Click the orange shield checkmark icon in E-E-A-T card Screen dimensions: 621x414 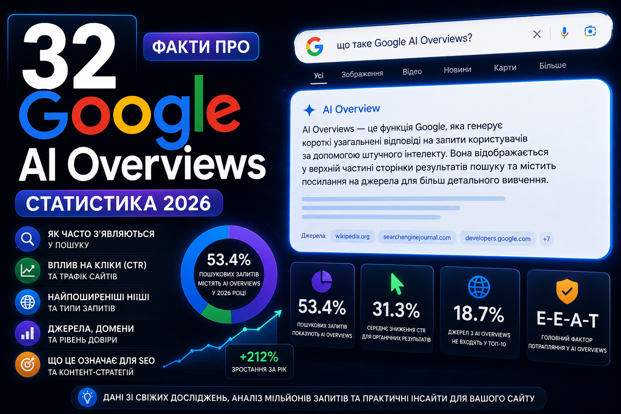point(567,291)
